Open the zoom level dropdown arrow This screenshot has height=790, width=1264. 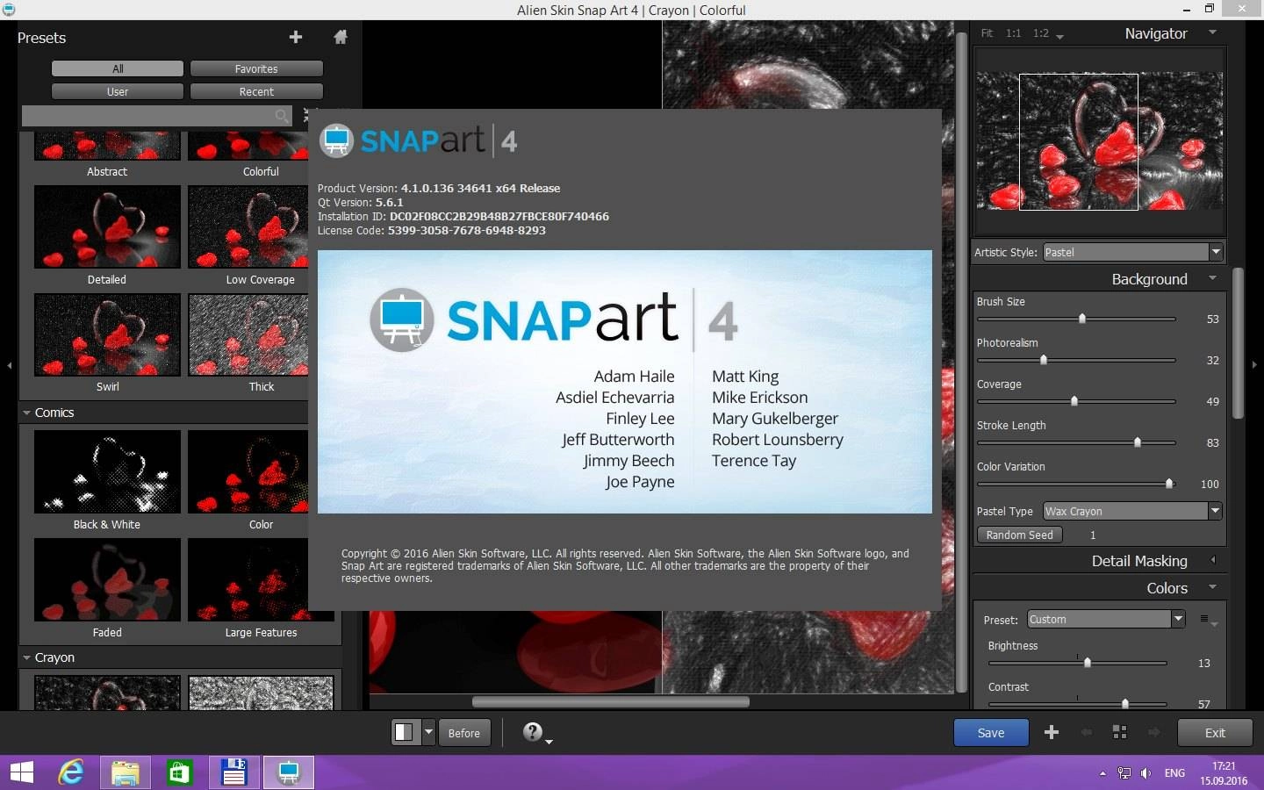point(1059,37)
